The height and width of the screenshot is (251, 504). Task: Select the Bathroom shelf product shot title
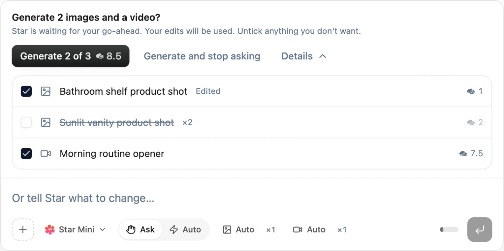click(124, 91)
